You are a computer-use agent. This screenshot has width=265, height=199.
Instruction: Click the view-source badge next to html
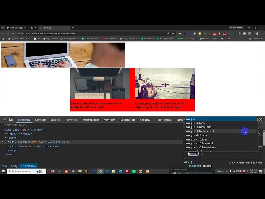point(37,130)
